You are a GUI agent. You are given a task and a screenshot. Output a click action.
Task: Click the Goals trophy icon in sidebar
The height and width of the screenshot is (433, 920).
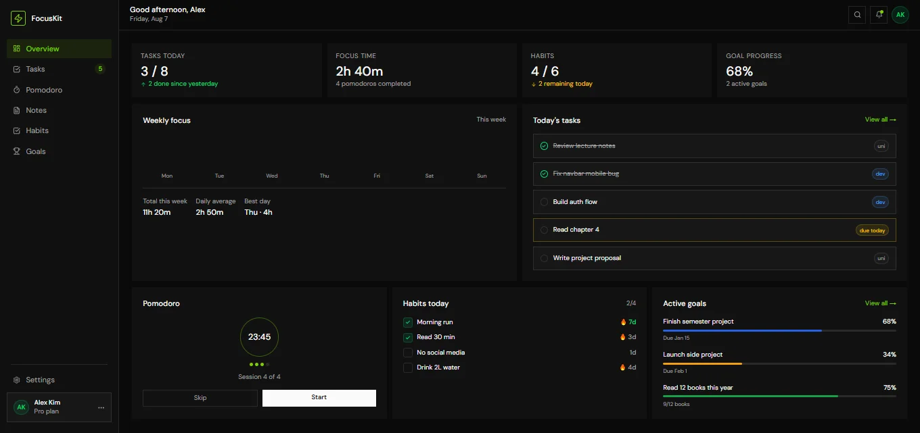coord(17,151)
